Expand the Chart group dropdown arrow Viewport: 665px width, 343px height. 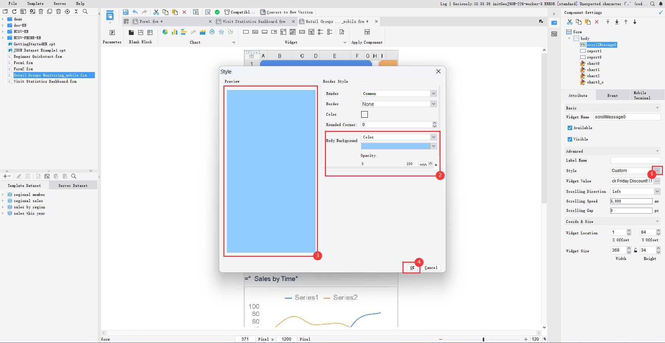pyautogui.click(x=234, y=42)
